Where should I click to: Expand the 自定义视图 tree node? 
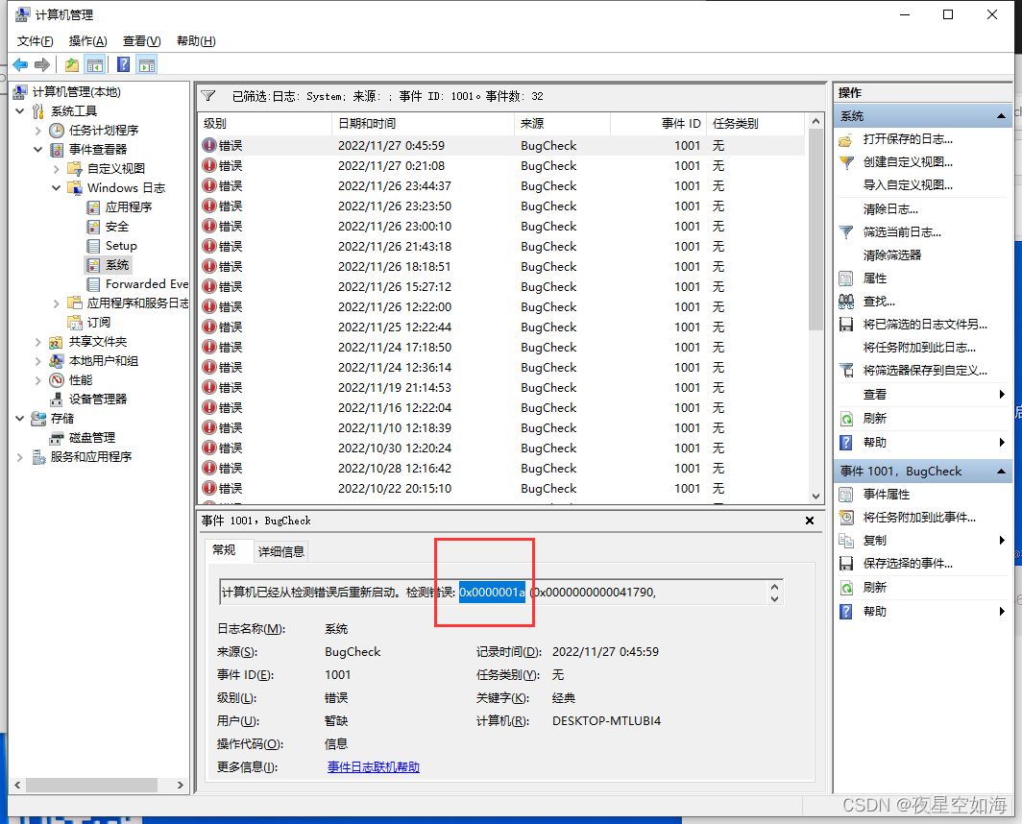[x=56, y=169]
